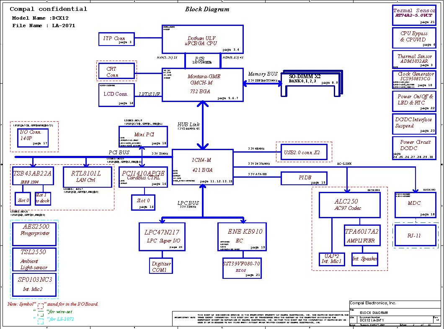Viewport: 444px width, 329px height.
Task: Select the LCD Conn. block
Action: click(116, 95)
